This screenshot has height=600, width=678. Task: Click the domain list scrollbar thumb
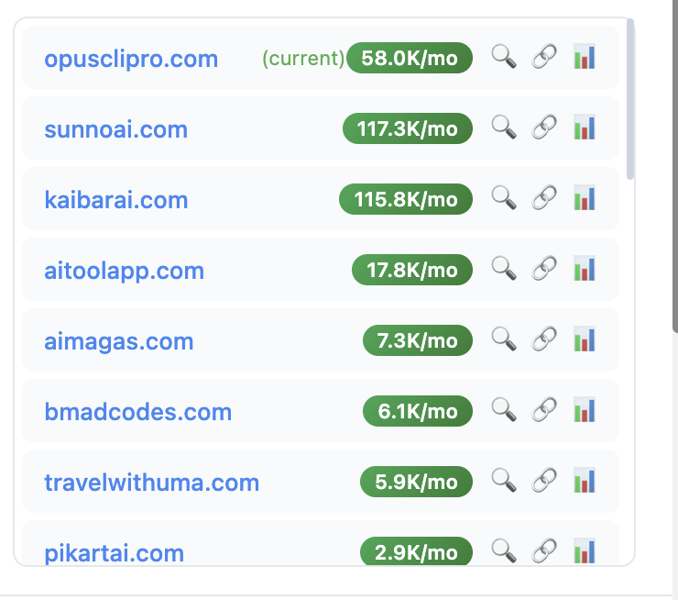point(630,101)
